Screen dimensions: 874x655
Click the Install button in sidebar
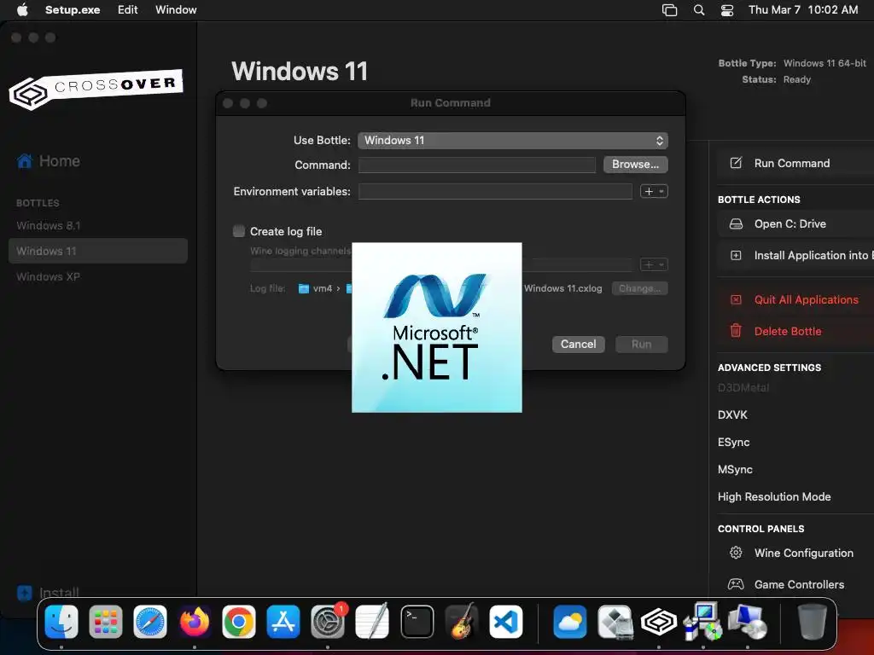tap(49, 593)
